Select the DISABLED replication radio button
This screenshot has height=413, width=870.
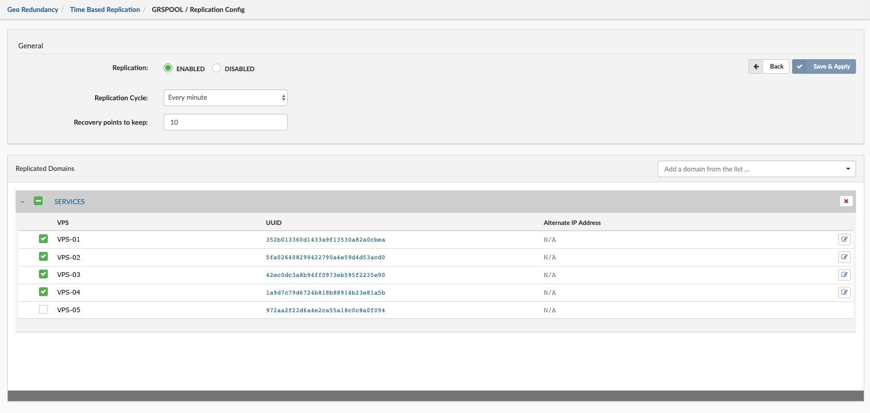tap(217, 68)
